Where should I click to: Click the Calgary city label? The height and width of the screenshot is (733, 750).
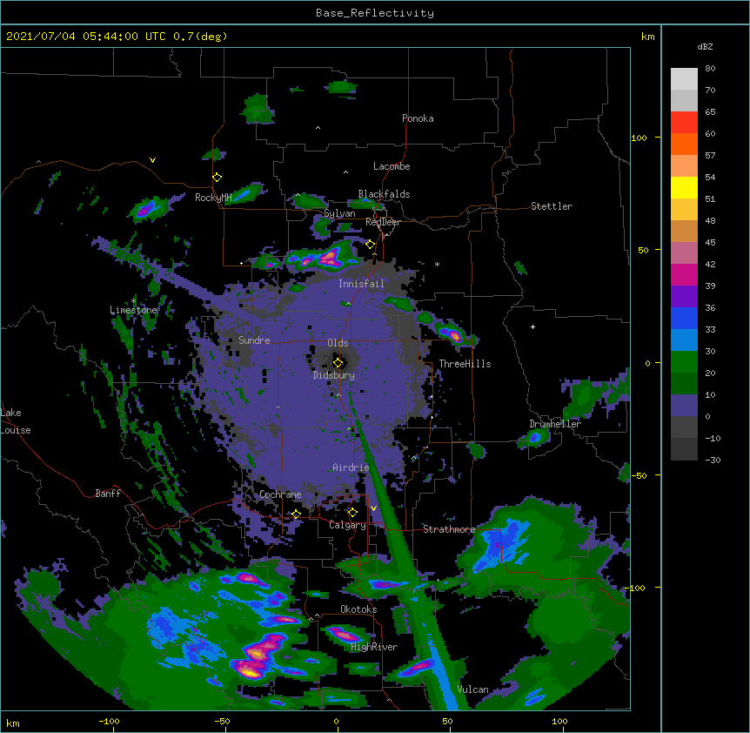(347, 525)
